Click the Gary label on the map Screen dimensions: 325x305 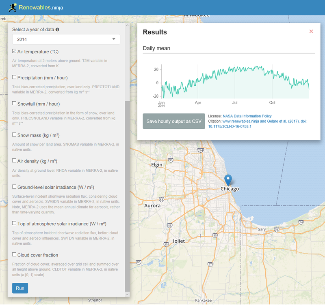pos(262,229)
